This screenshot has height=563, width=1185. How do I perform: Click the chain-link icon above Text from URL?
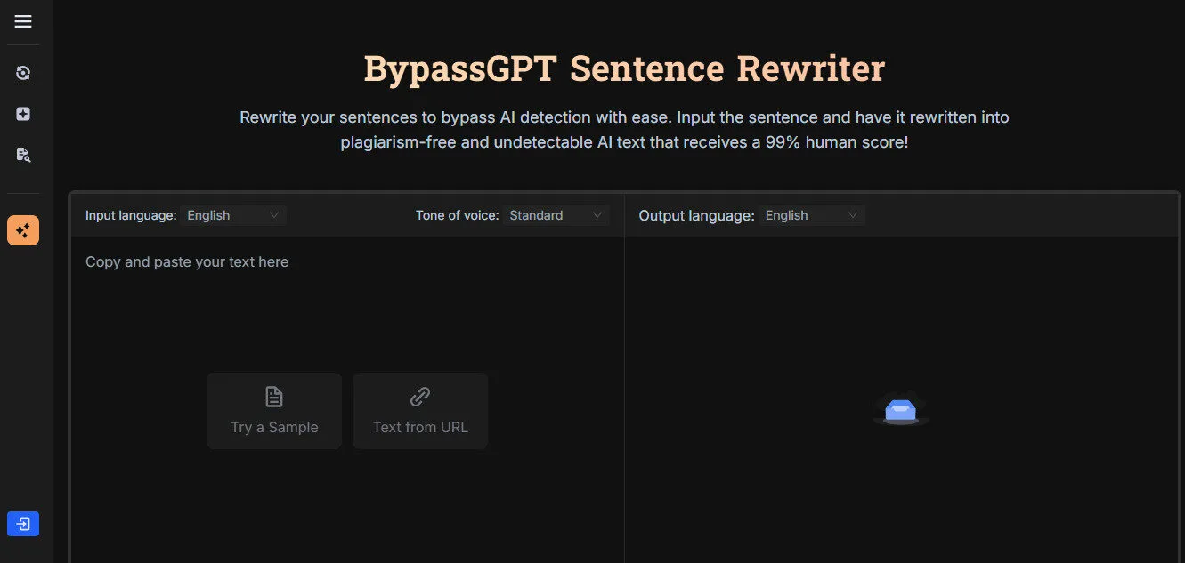click(x=419, y=398)
